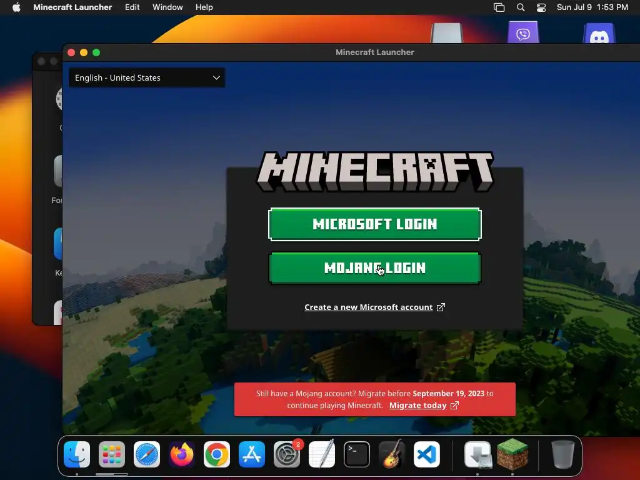The image size is (640, 480).
Task: Click the Microsoft Login button
Action: [375, 224]
